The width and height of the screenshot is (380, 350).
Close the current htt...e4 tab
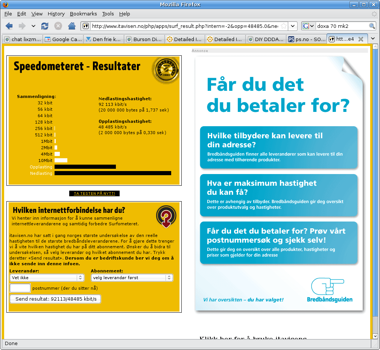point(360,39)
